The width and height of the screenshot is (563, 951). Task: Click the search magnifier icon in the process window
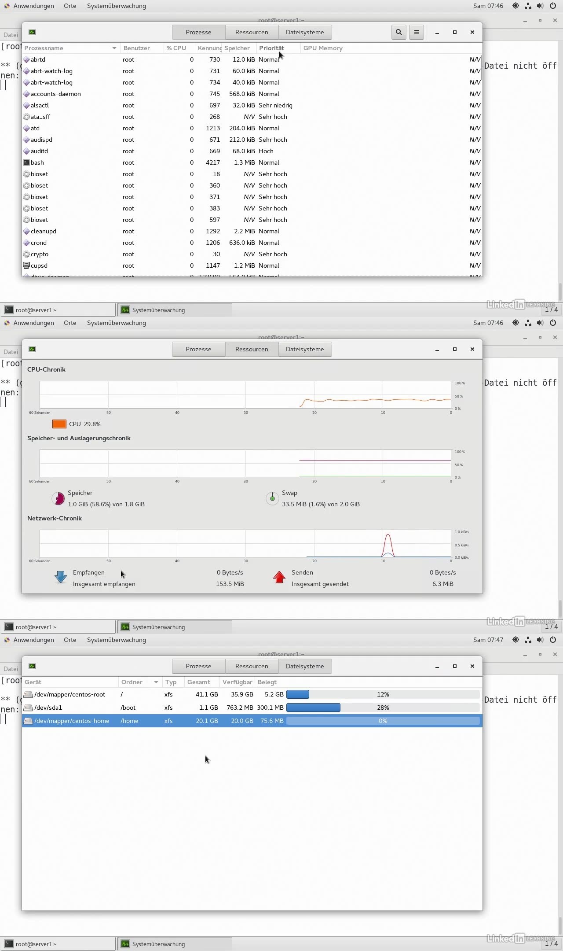(x=398, y=32)
